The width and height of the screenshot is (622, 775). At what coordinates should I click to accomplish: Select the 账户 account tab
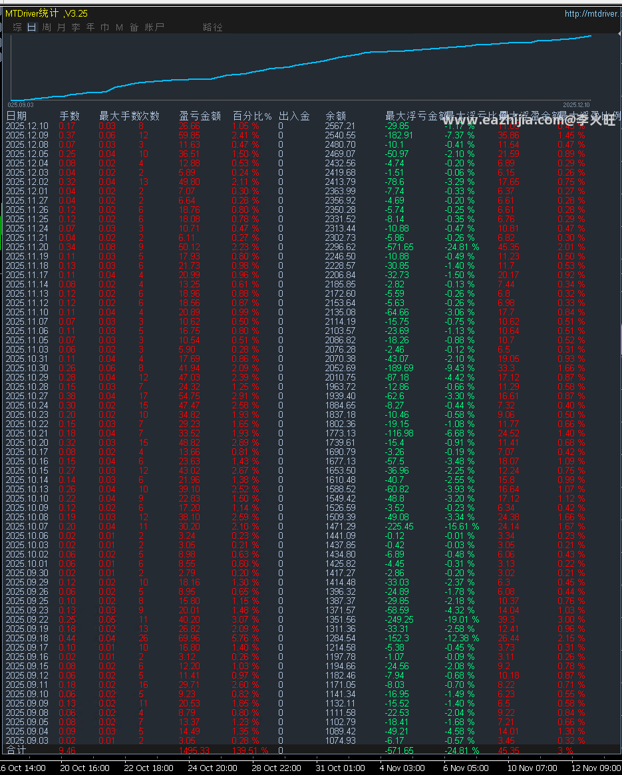tap(154, 27)
